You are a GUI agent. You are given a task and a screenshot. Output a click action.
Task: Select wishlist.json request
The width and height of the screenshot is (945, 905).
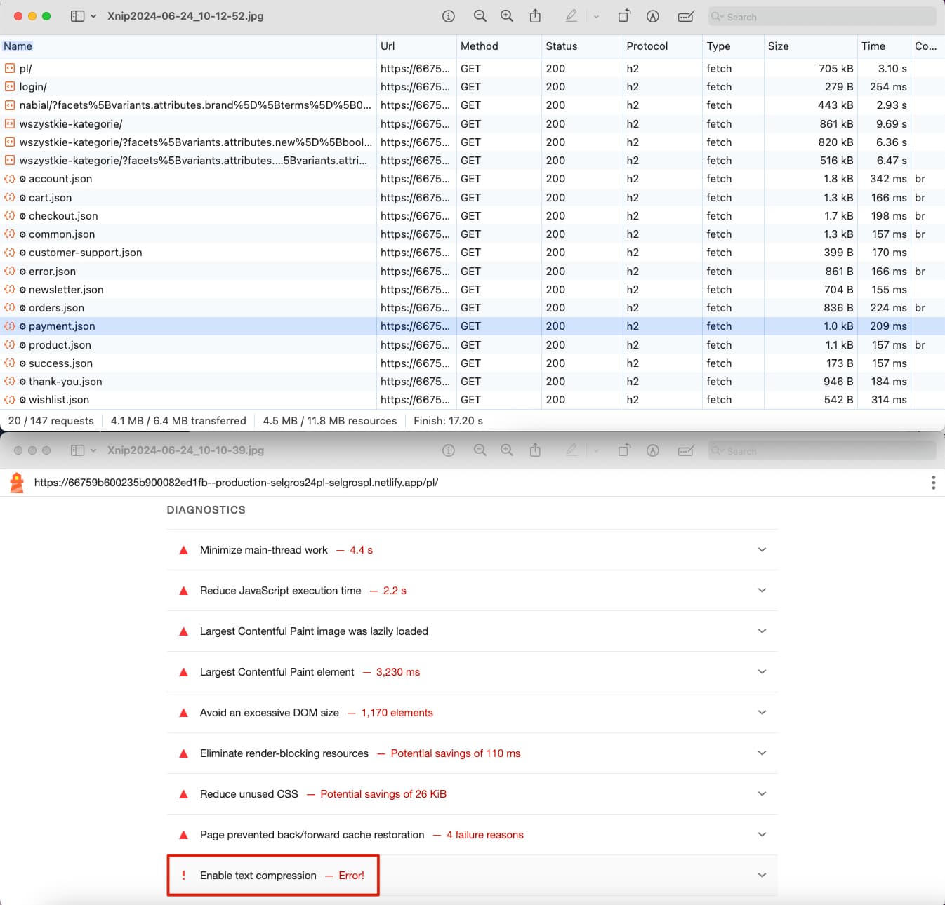pyautogui.click(x=472, y=400)
